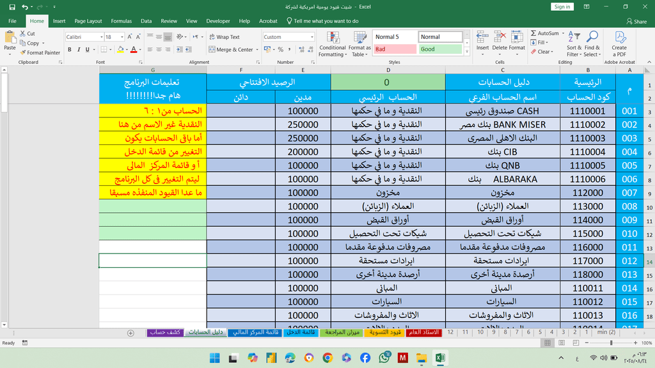Image resolution: width=655 pixels, height=368 pixels.
Task: Apply the Good cell style
Action: [440, 49]
